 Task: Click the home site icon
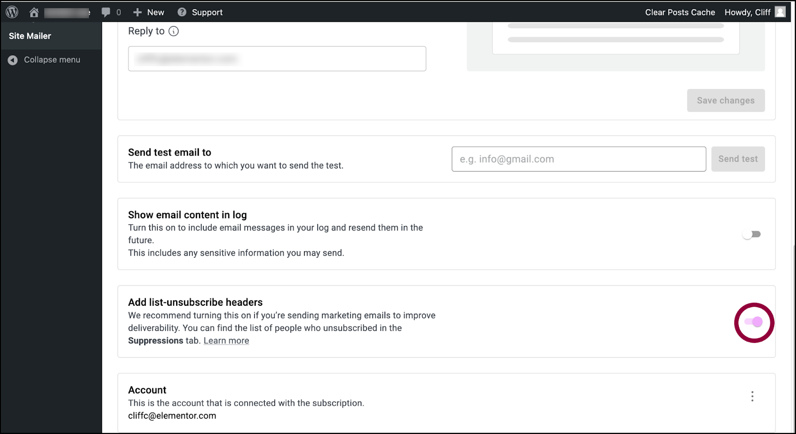click(34, 12)
